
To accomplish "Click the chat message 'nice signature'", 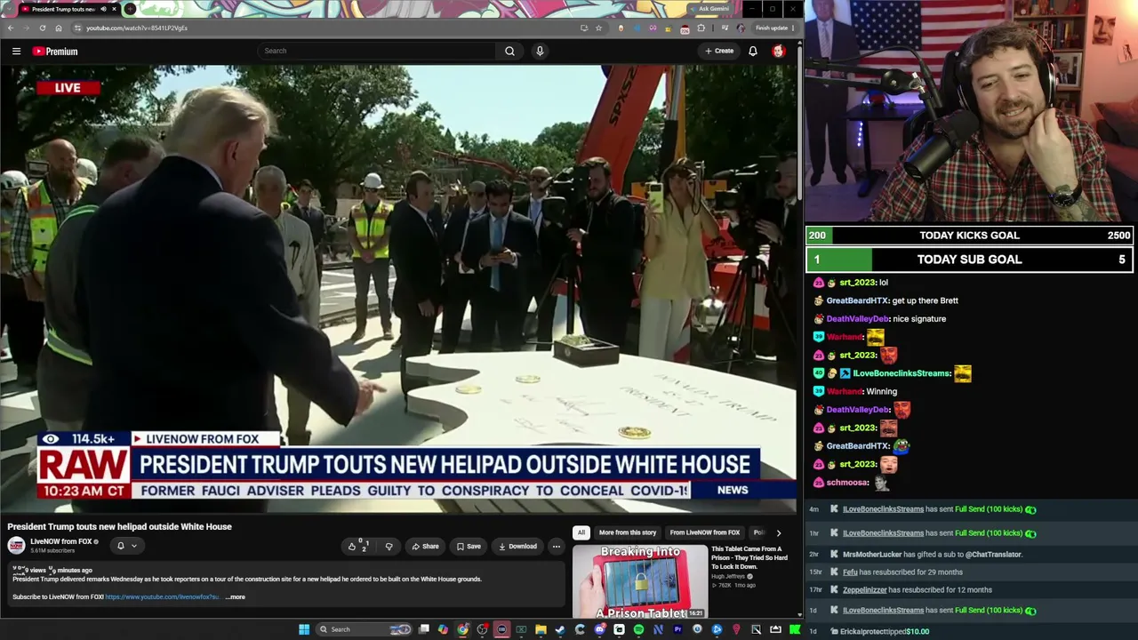I will coord(919,319).
